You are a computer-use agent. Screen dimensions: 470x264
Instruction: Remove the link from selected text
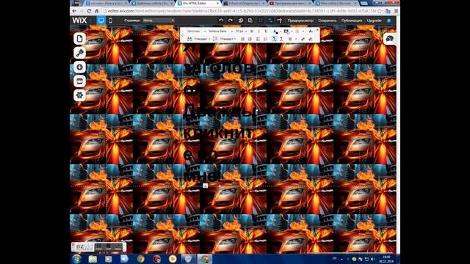311,39
